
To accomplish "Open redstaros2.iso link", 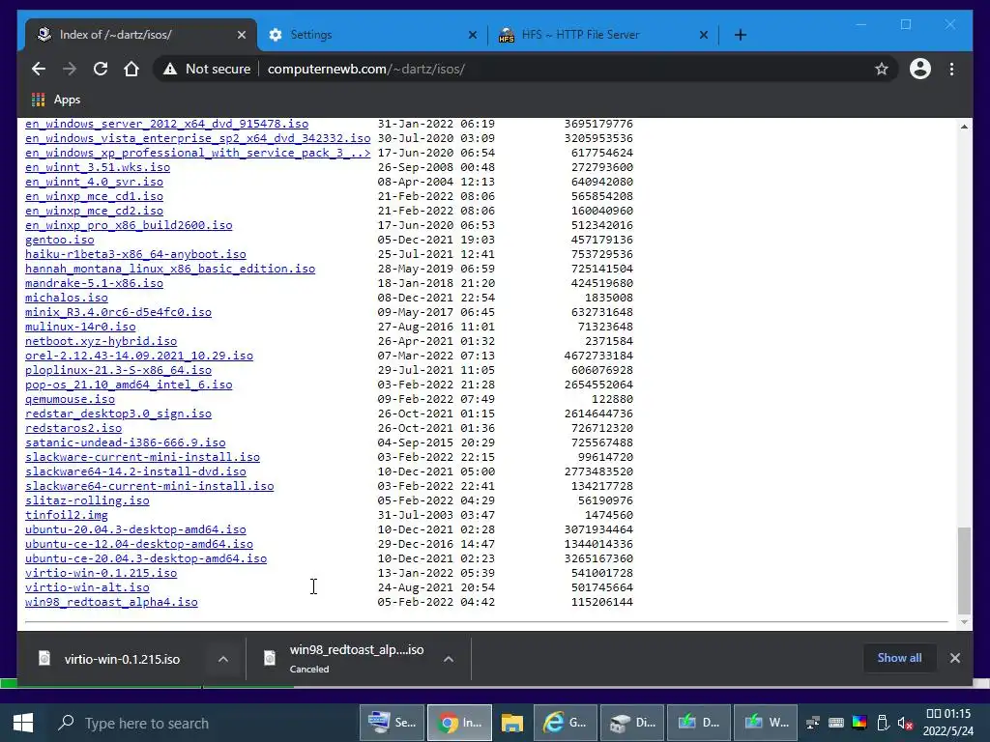I will point(73,429).
